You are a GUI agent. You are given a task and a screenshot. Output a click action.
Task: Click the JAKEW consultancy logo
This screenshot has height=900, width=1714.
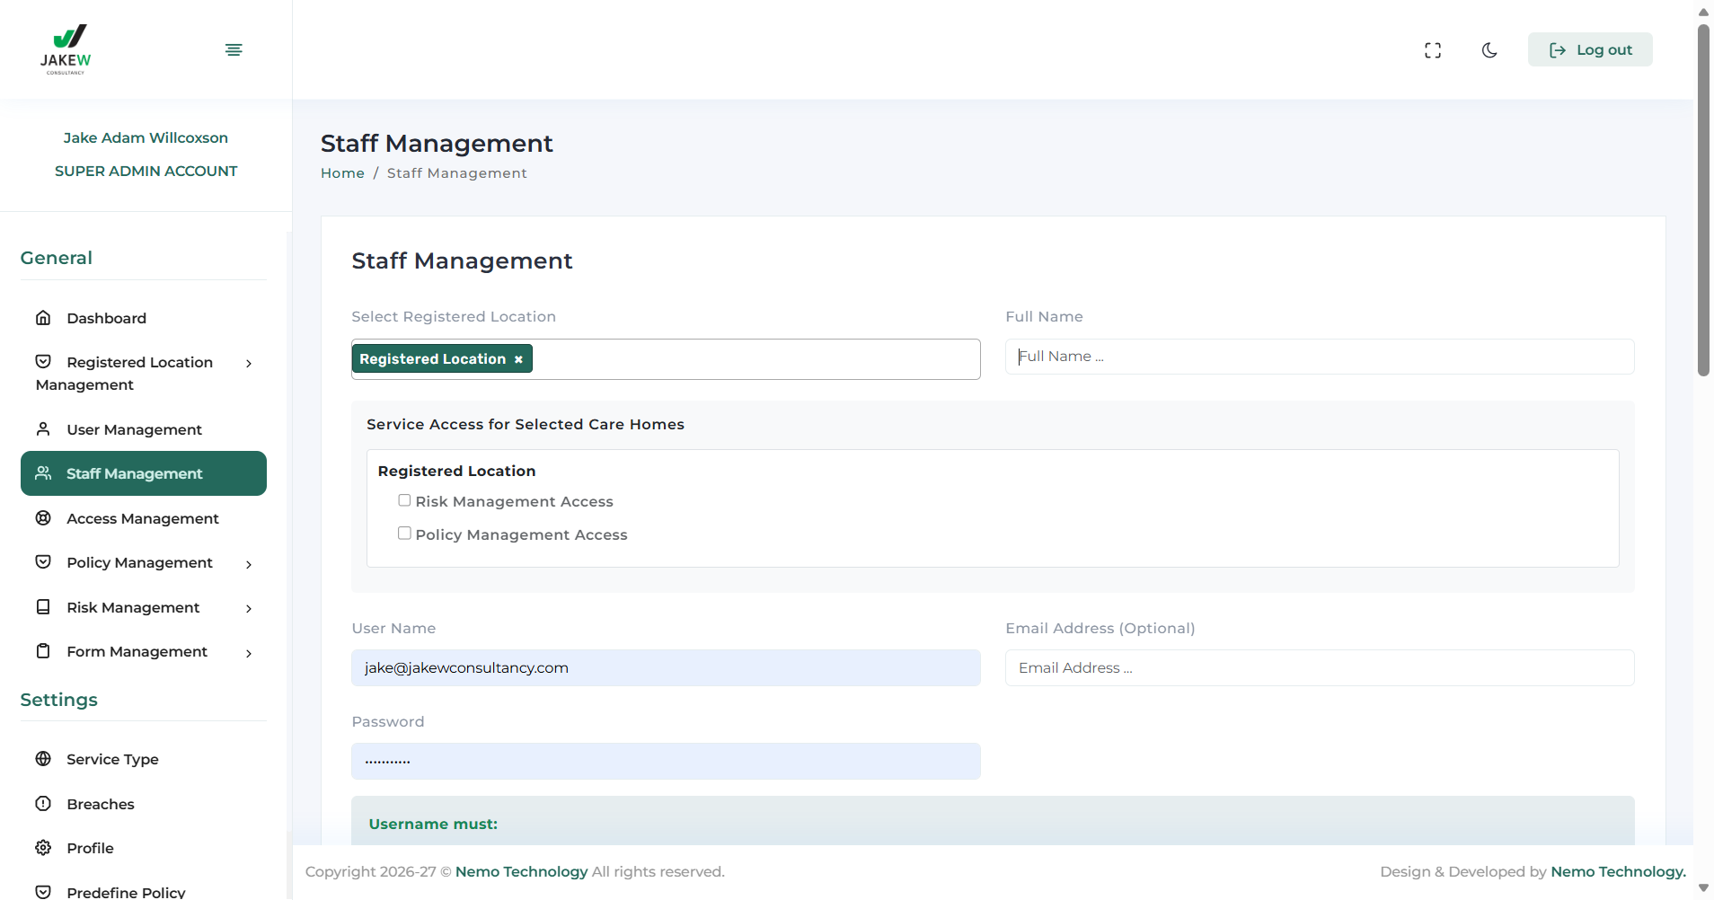(x=66, y=49)
